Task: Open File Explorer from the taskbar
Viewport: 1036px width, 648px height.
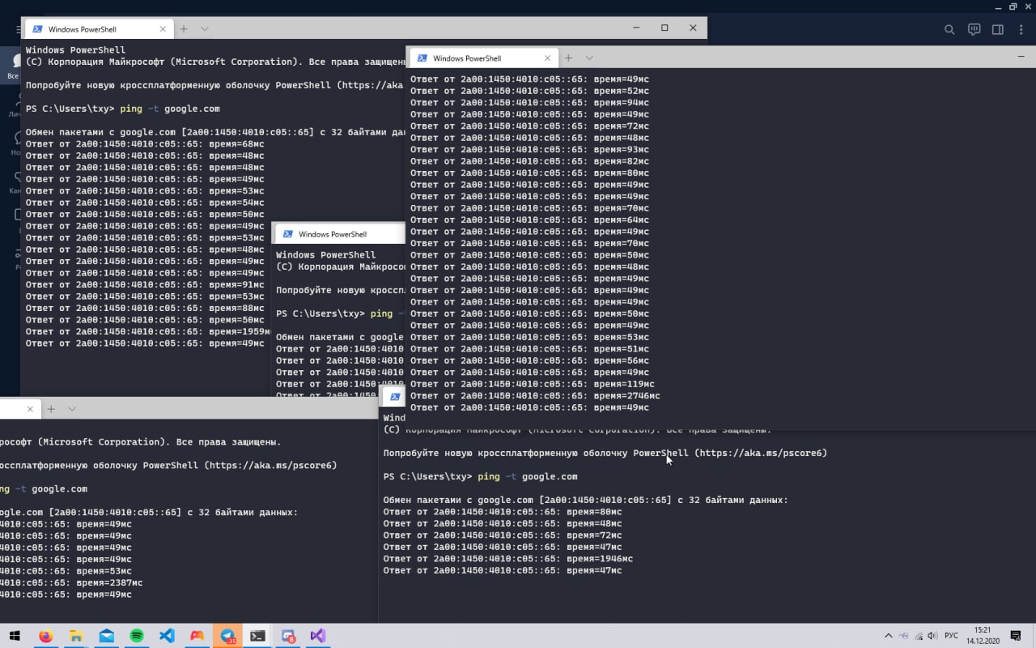Action: 76,636
